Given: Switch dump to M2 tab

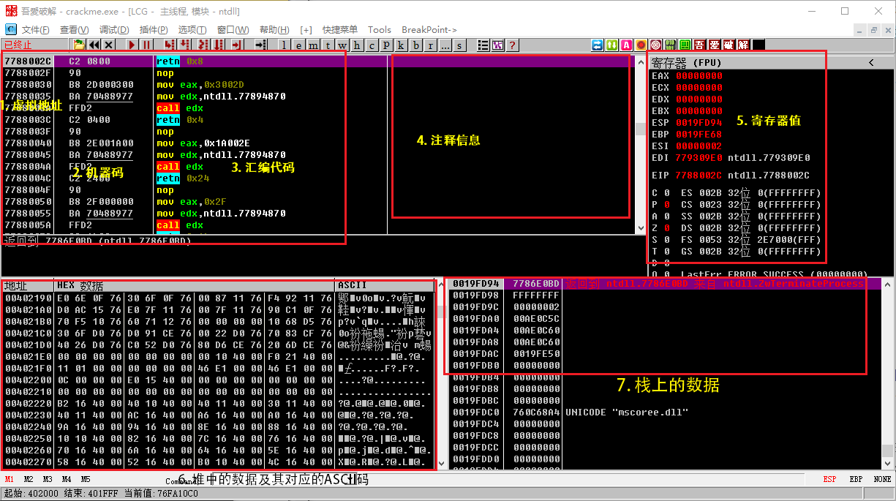Looking at the screenshot, I should pyautogui.click(x=29, y=479).
